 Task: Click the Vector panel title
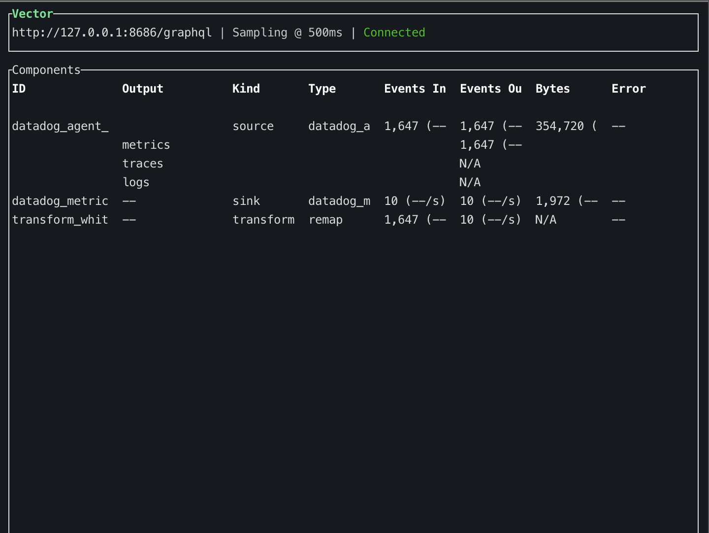[x=32, y=14]
